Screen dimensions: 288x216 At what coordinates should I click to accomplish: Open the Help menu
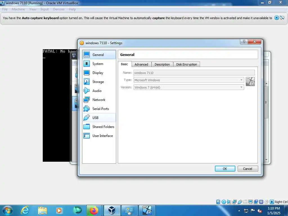(72, 9)
